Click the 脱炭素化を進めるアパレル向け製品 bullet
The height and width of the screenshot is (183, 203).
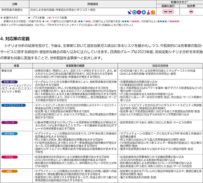click(160, 173)
